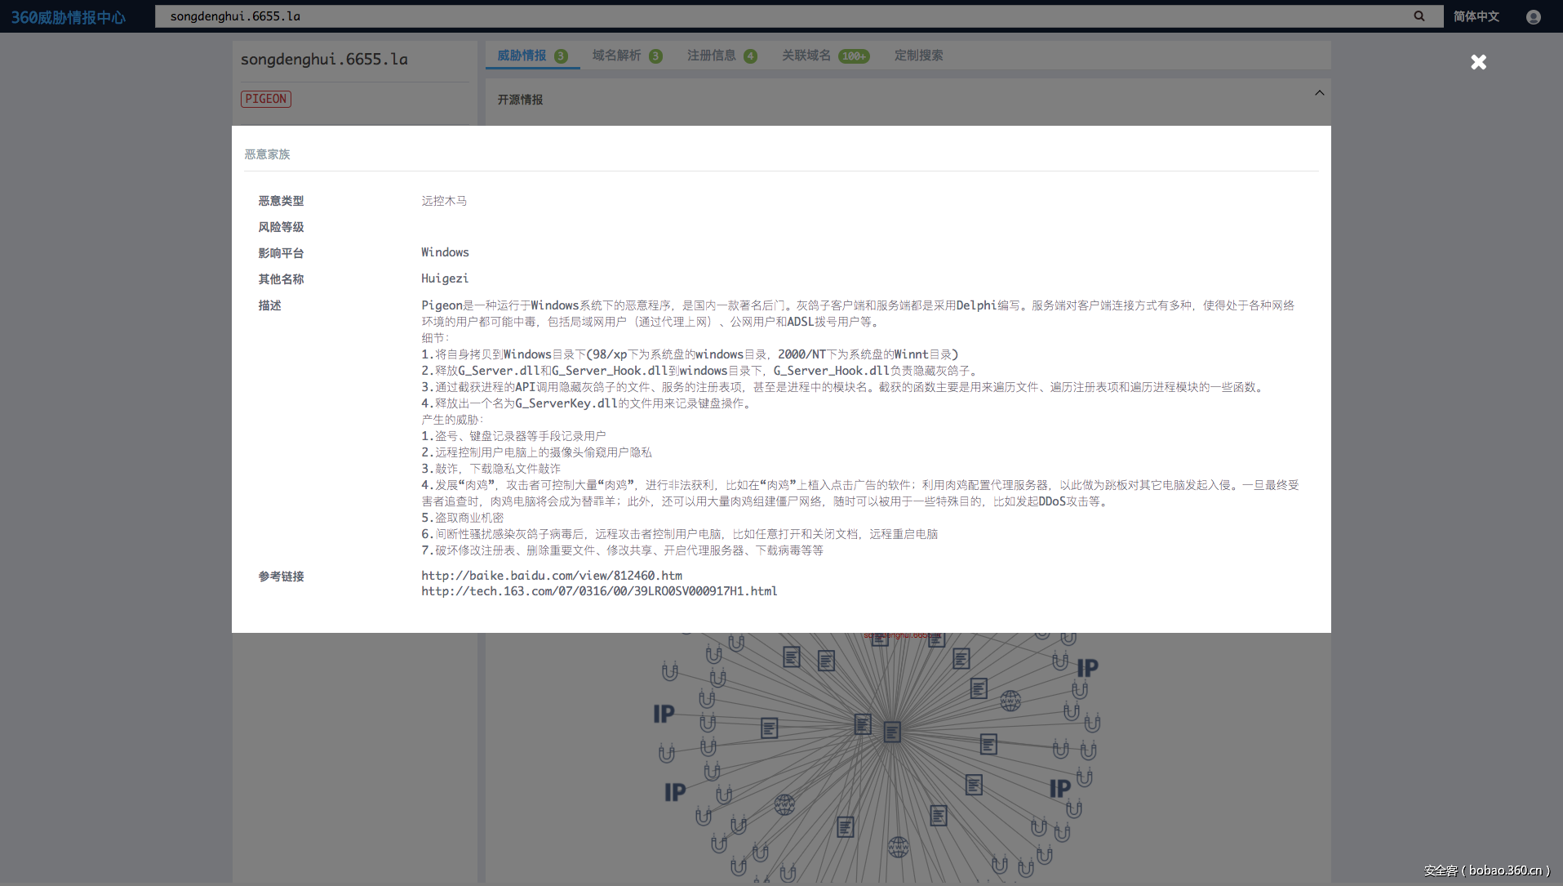Open the user account avatar icon

coord(1534,16)
